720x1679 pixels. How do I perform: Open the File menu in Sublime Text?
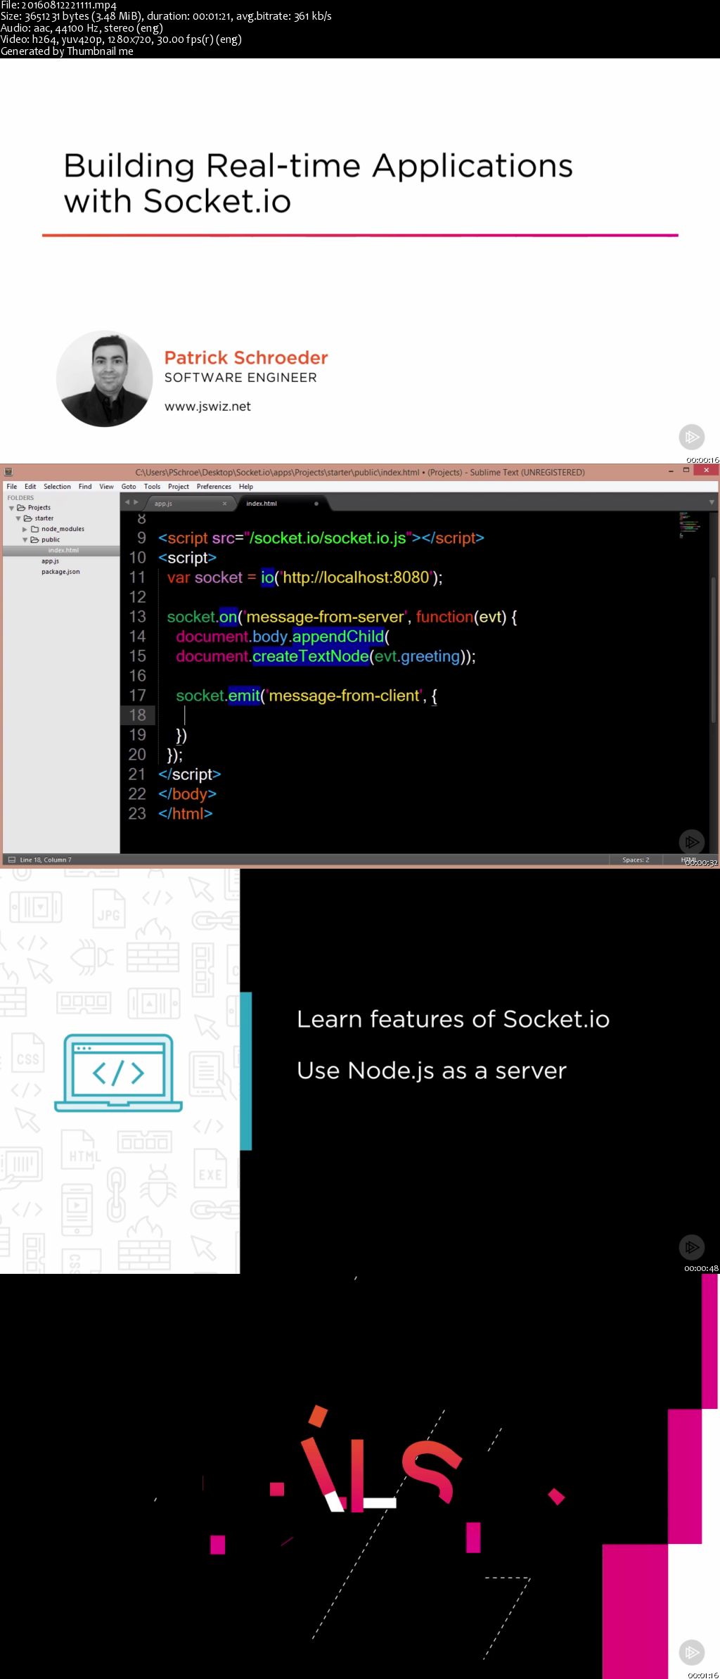point(12,486)
